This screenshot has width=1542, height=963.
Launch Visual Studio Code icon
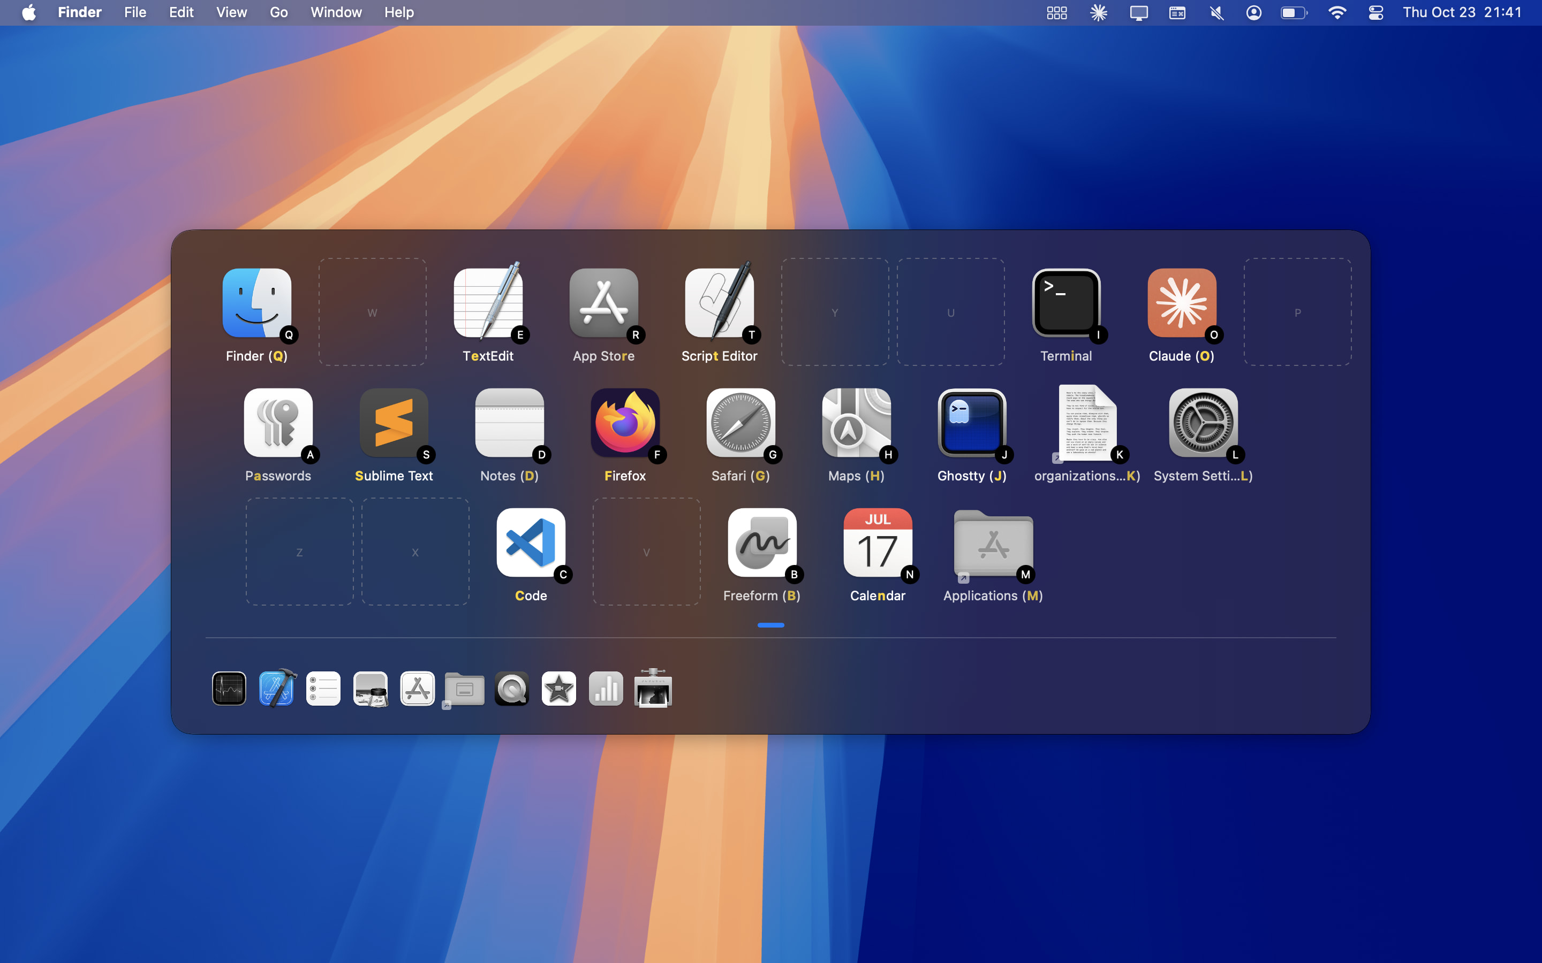coord(530,542)
